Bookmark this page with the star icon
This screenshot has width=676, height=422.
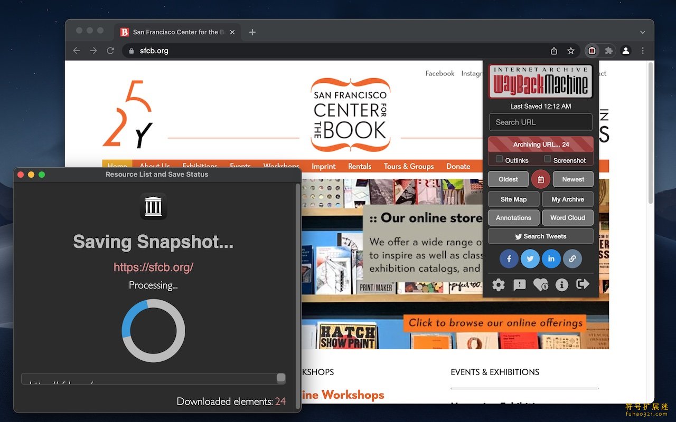[571, 51]
